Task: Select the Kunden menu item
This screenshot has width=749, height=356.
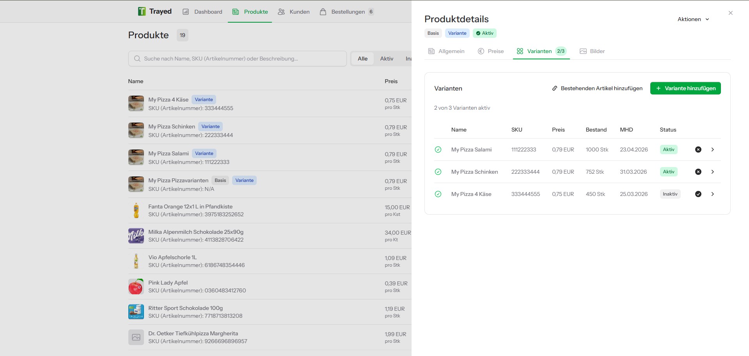Action: coord(299,12)
